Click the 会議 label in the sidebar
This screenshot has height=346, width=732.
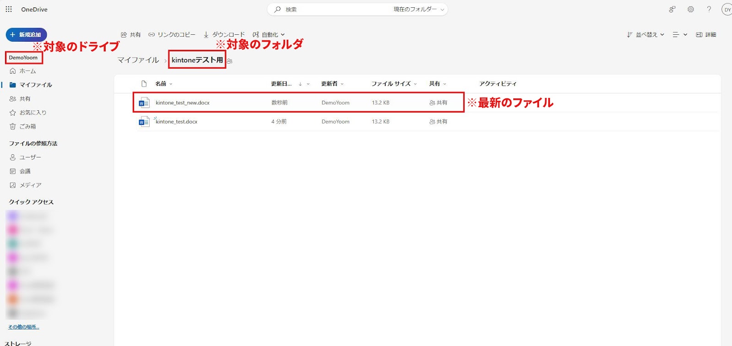click(x=25, y=171)
